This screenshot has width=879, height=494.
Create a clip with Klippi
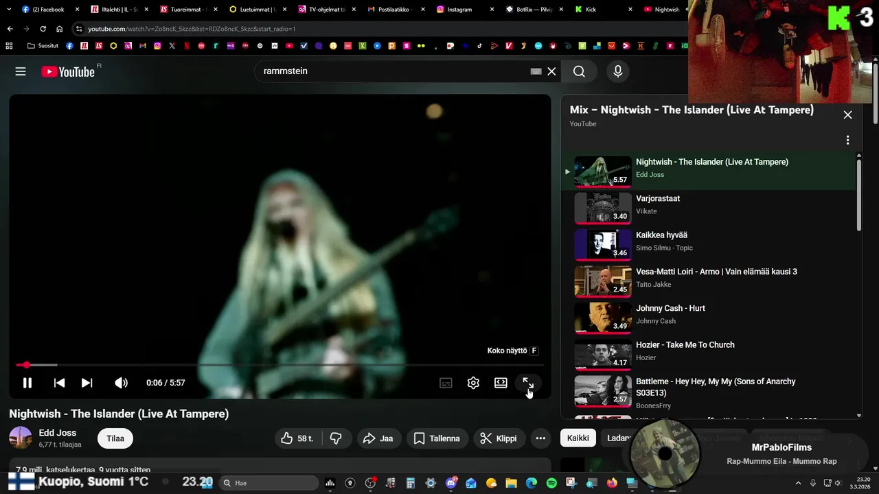tap(499, 438)
